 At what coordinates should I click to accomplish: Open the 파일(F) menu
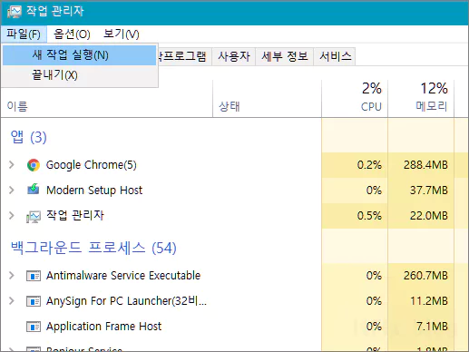tap(24, 34)
